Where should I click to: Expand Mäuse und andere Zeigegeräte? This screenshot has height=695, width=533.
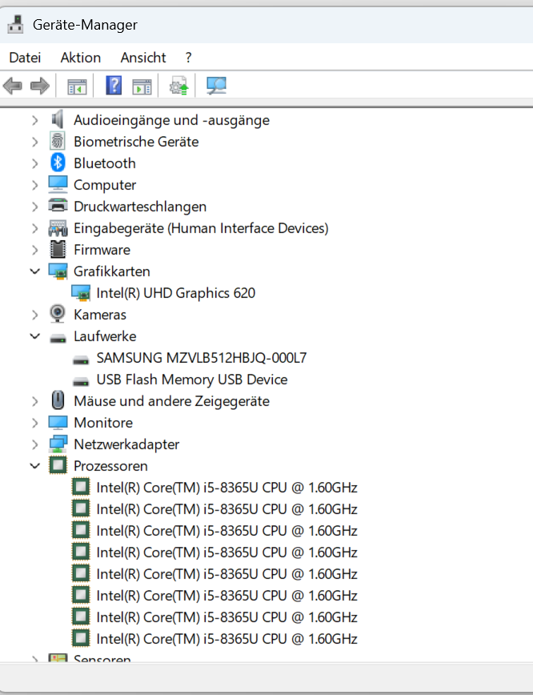35,401
